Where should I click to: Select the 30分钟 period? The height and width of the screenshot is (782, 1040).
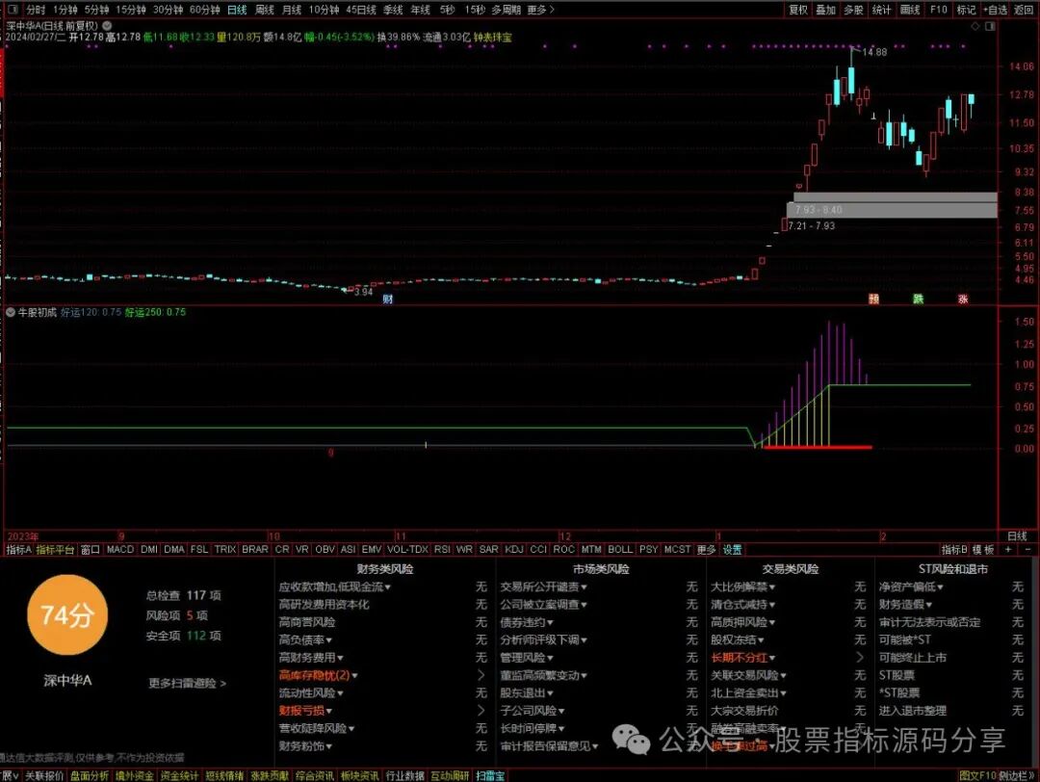click(x=168, y=10)
